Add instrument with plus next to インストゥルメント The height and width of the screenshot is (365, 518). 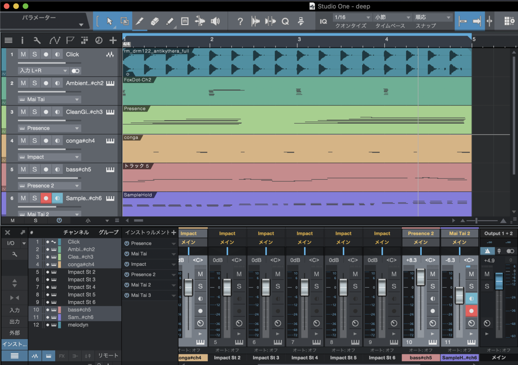coord(174,232)
